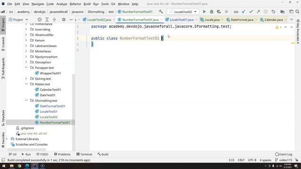Start debugging with the bug icon
Image resolution: width=301 pixels, height=169 pixels.
212,12
